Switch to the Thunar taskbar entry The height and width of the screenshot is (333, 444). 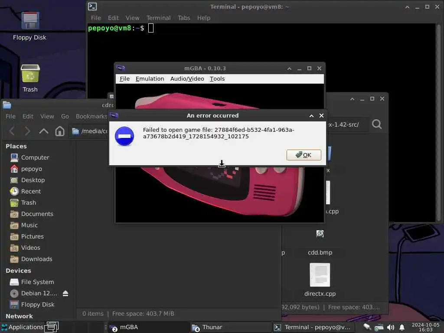(231, 327)
